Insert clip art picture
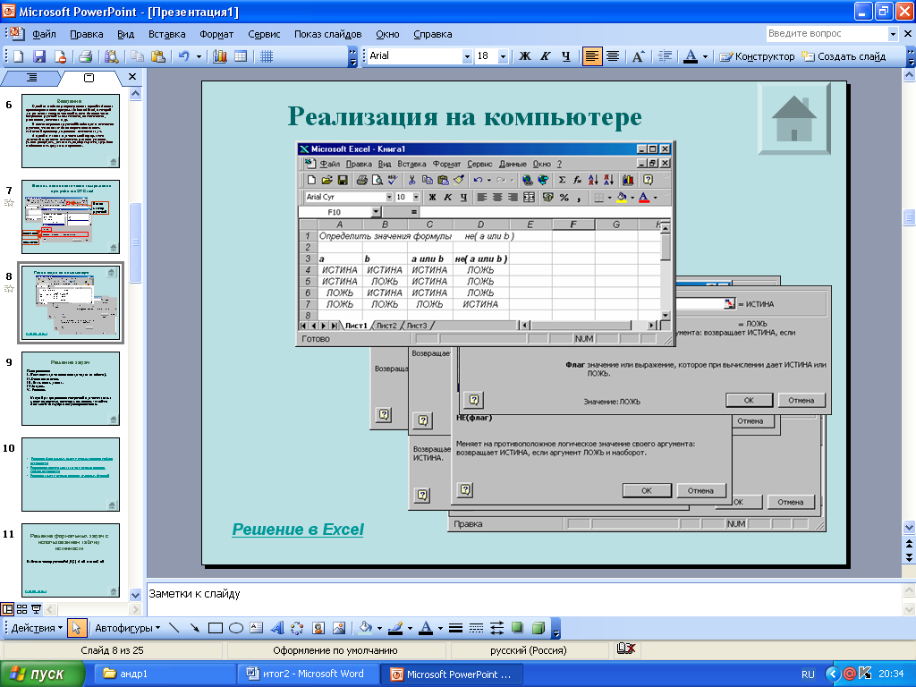The height and width of the screenshot is (687, 916). 318,628
